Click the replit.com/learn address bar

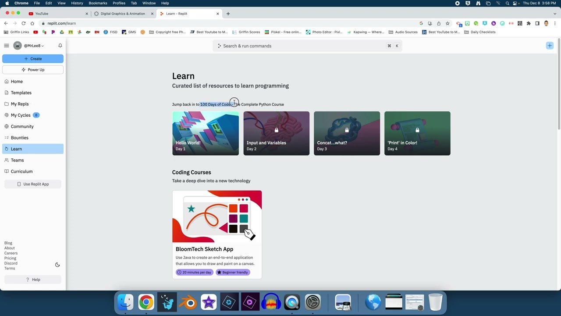pyautogui.click(x=228, y=23)
